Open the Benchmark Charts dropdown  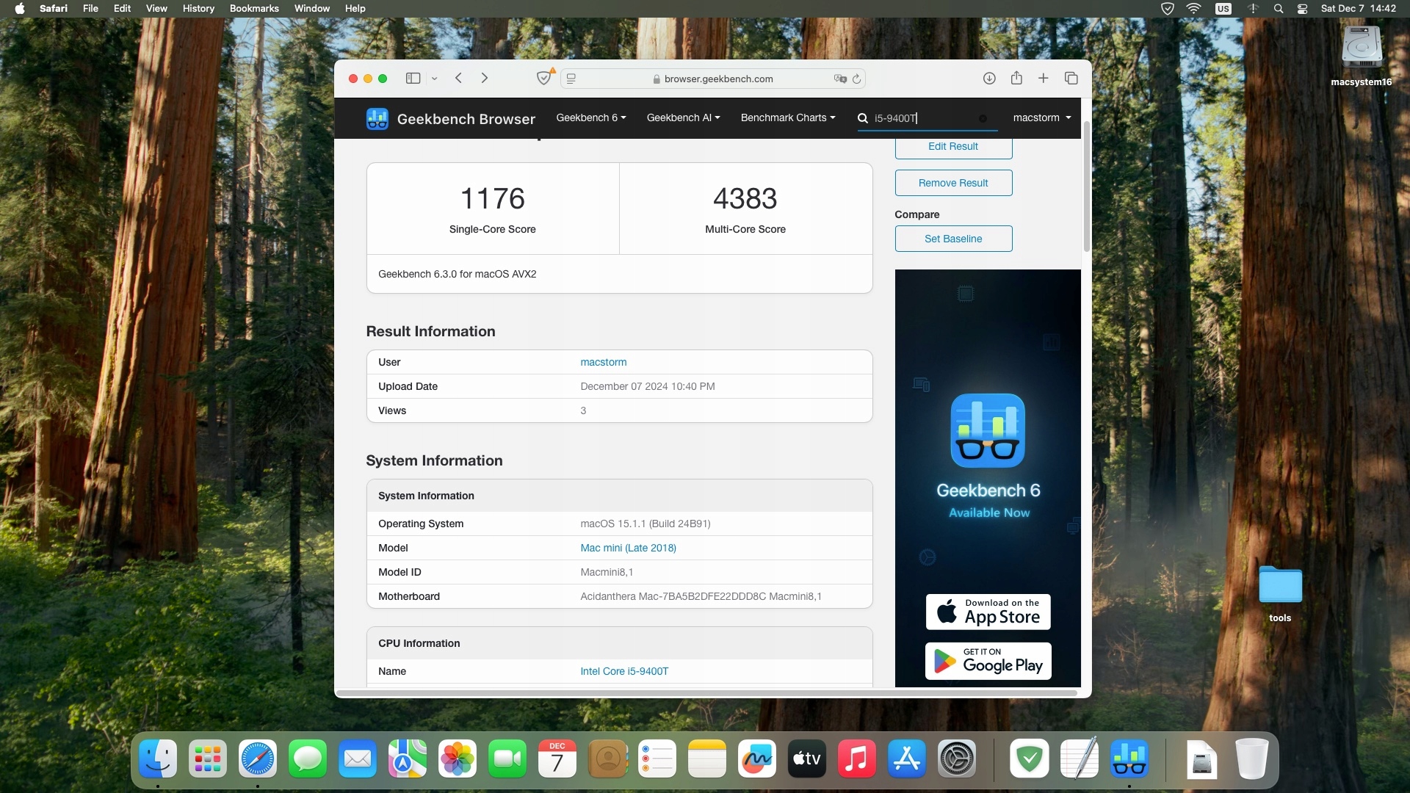[x=787, y=117]
